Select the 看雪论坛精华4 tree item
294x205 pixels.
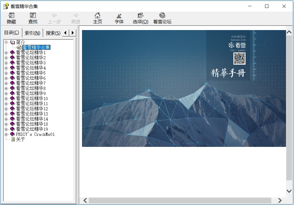(31, 68)
